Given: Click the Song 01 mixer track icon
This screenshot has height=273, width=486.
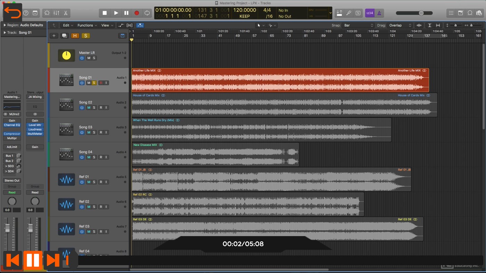Looking at the screenshot, I should pyautogui.click(x=66, y=80).
